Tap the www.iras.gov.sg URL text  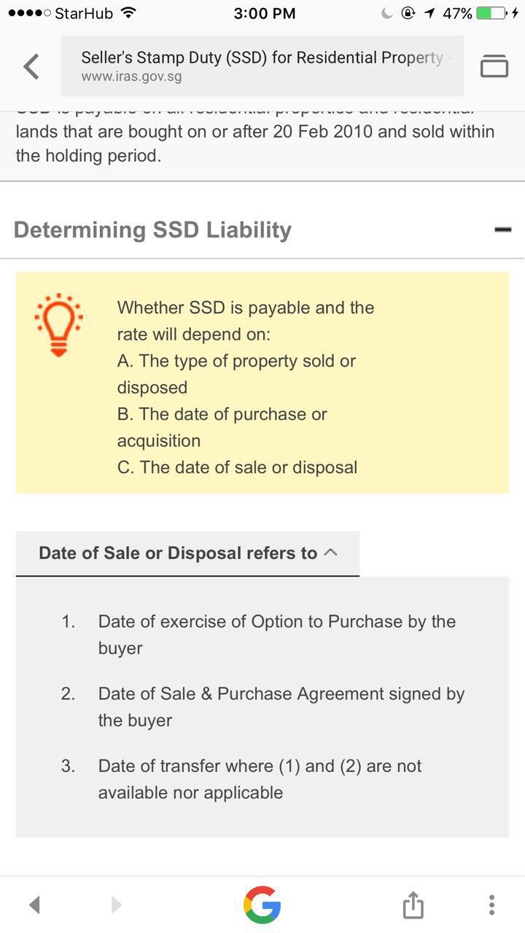point(131,77)
